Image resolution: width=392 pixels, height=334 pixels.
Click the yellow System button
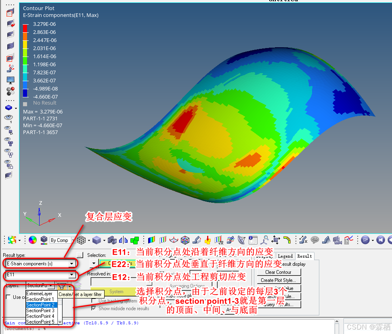116,292
